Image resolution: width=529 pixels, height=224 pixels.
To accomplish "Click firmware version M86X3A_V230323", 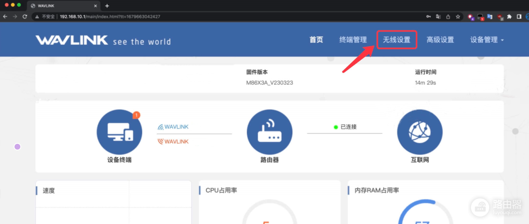I will pos(269,83).
